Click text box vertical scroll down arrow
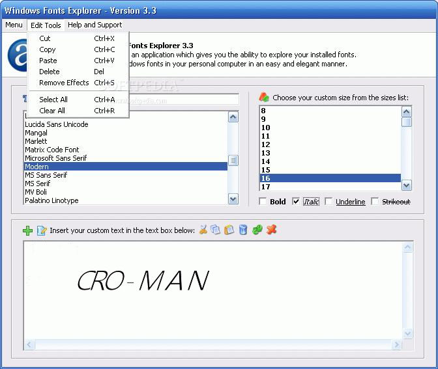Viewport: 438px width, 369px height. 408,334
